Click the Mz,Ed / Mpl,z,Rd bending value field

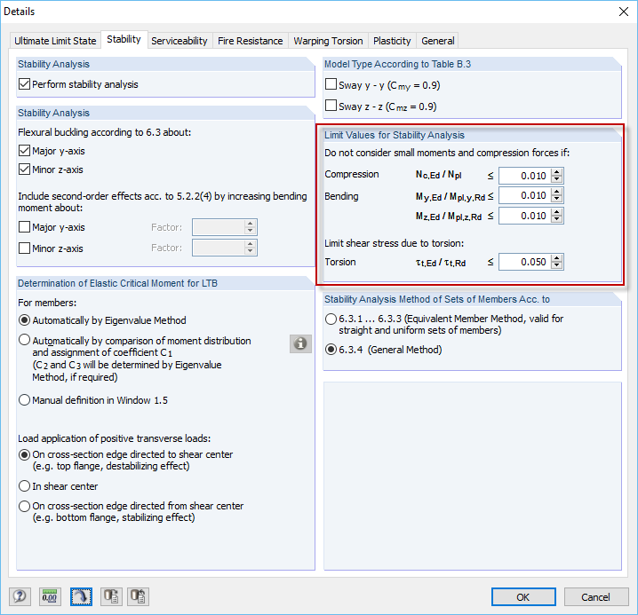[524, 216]
